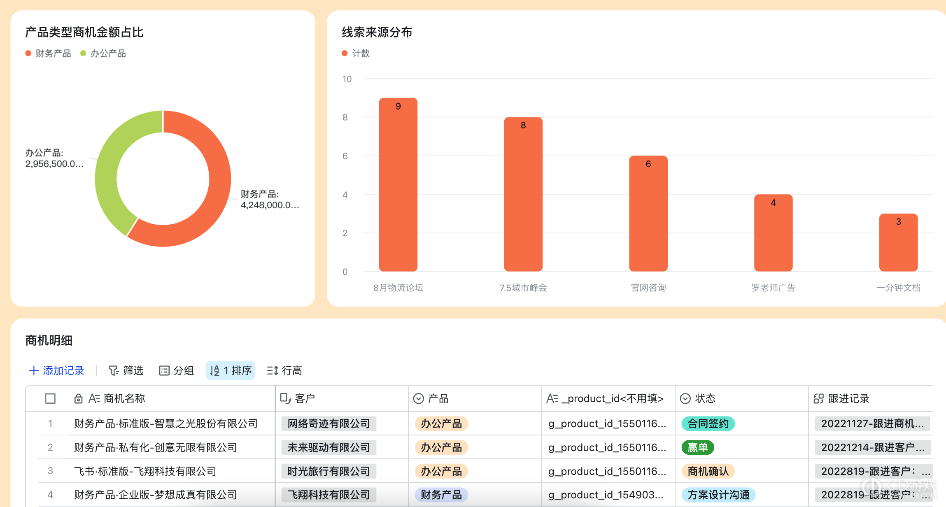
Task: Click the group list icon
Action: 164,371
